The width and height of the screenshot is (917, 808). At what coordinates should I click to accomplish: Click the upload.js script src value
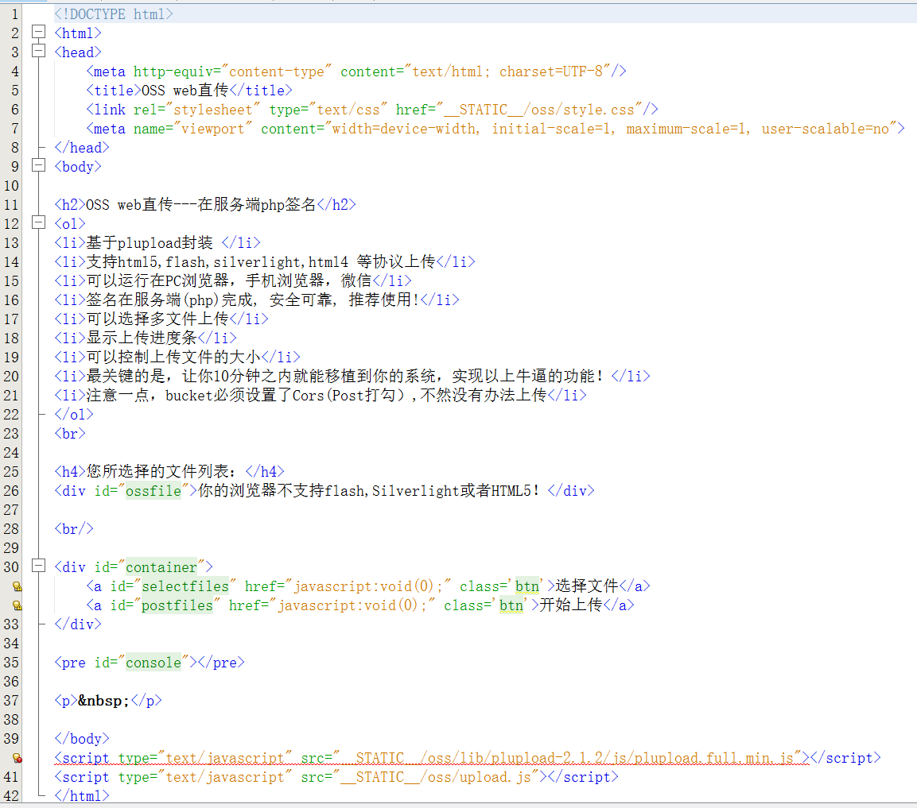coord(440,777)
